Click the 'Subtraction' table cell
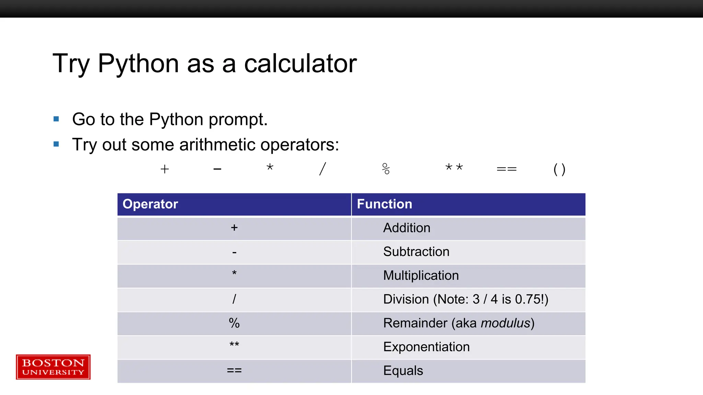Image resolution: width=703 pixels, height=395 pixels. pos(416,252)
